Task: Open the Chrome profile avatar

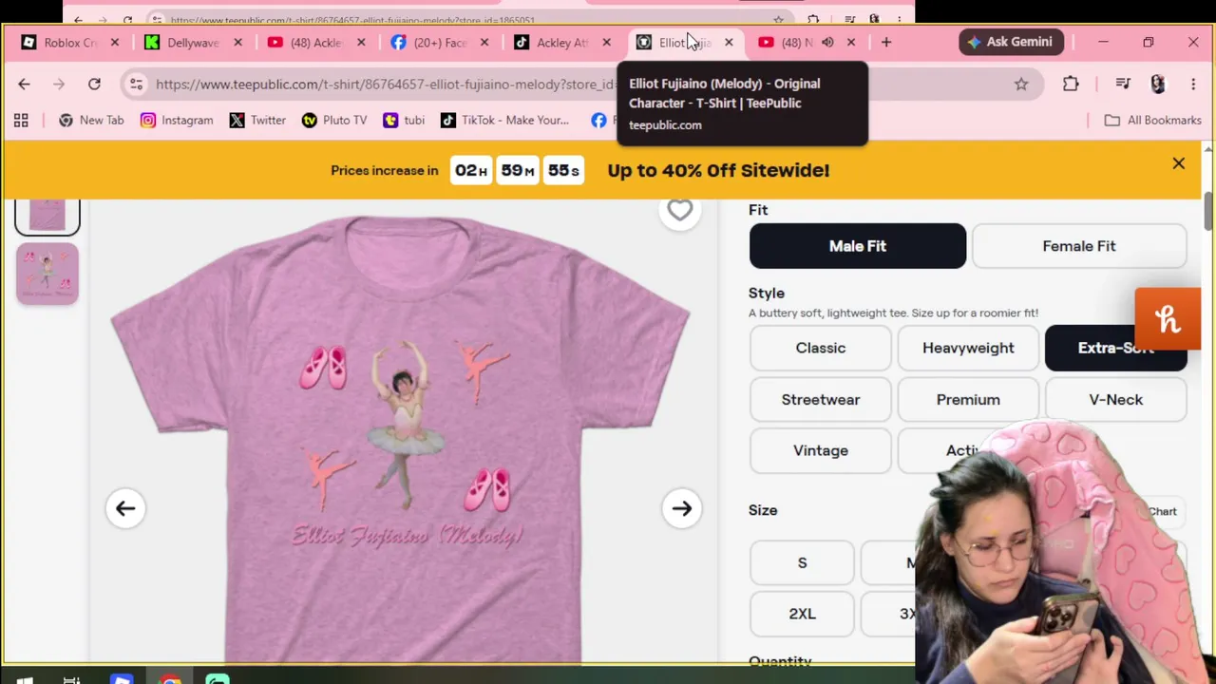Action: point(1157,85)
